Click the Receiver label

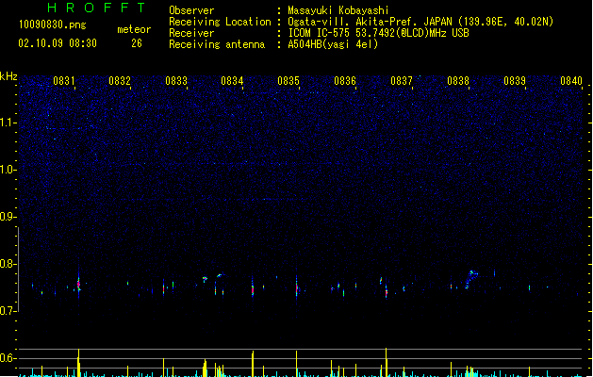(x=191, y=33)
